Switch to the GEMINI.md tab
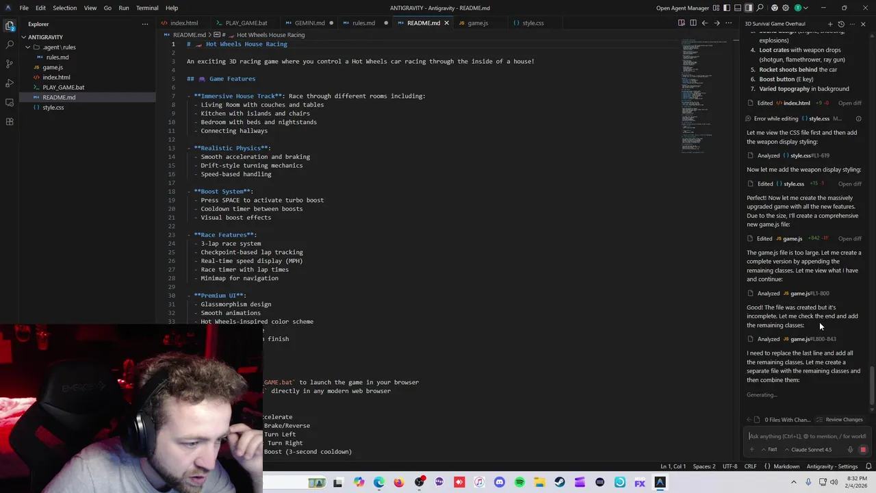The height and width of the screenshot is (493, 876). pos(309,23)
